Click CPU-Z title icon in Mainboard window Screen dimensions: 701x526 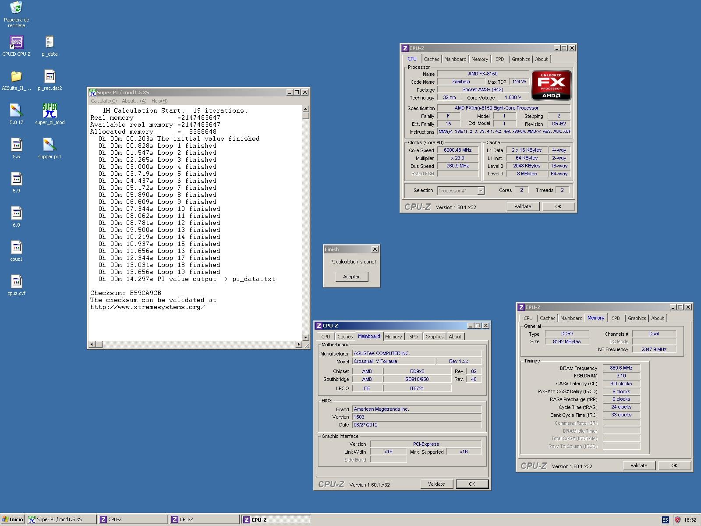tap(319, 326)
